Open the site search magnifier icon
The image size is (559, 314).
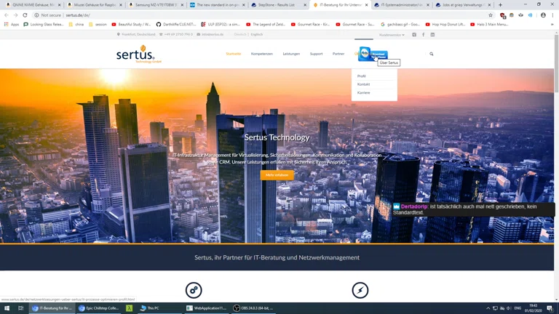432,54
